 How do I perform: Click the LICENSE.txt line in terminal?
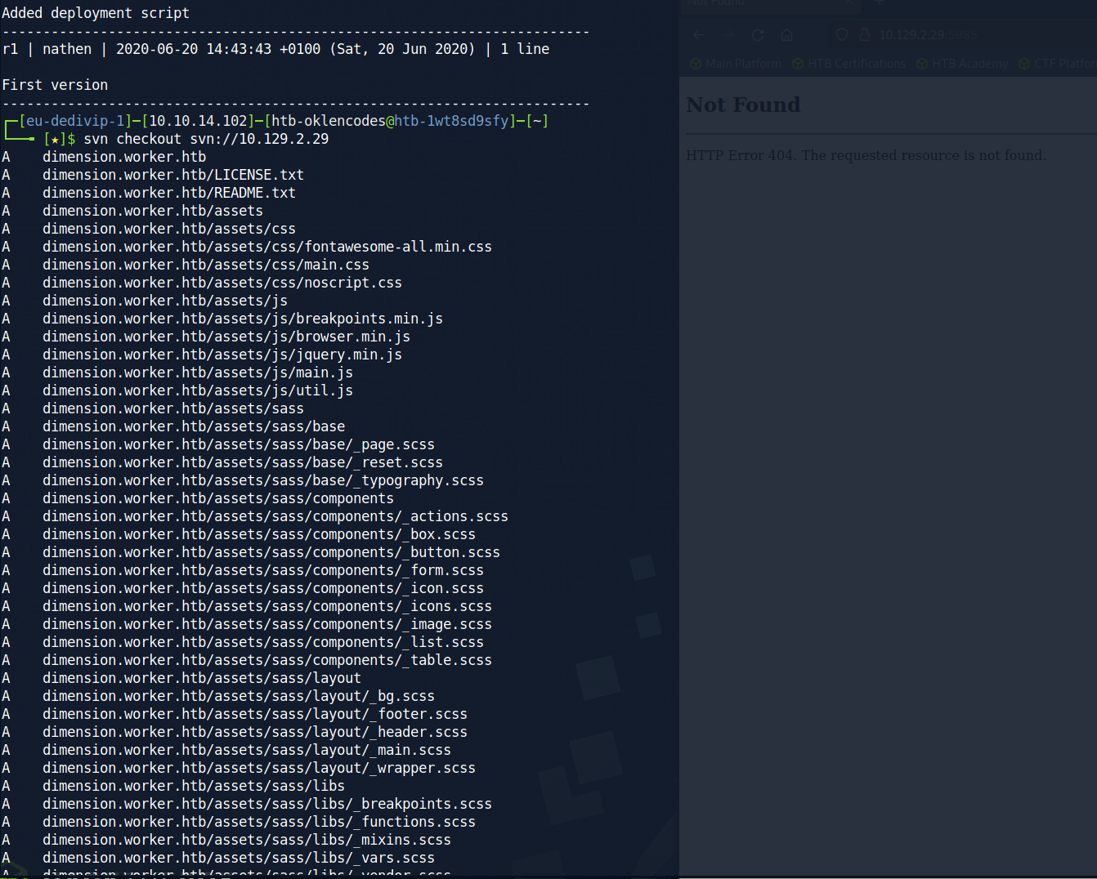tap(172, 175)
